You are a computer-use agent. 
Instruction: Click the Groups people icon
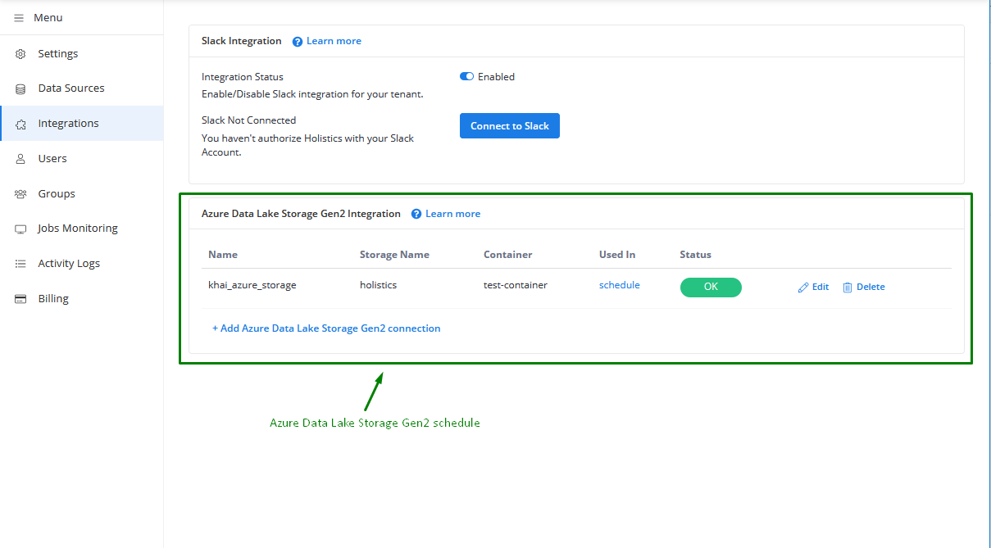[20, 194]
